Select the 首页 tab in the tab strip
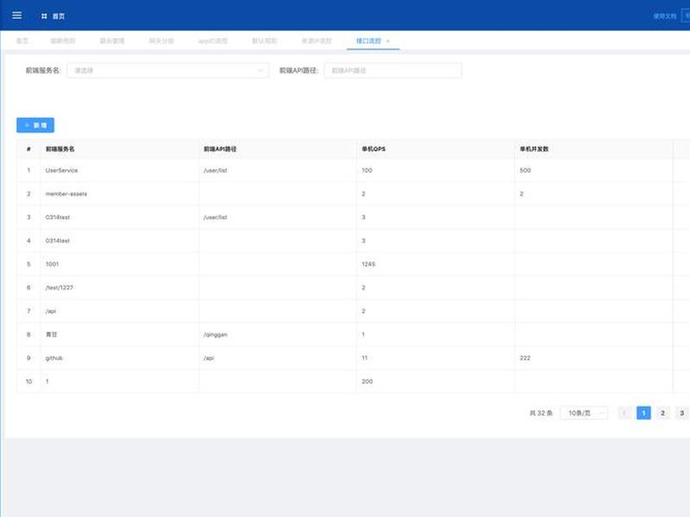 [22, 40]
